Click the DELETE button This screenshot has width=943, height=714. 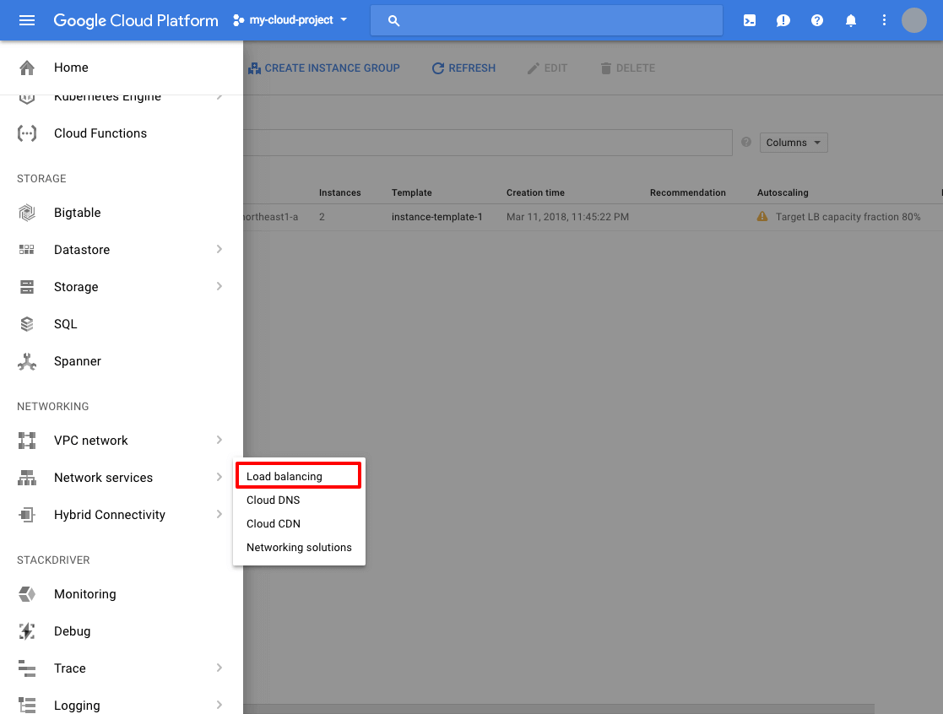pyautogui.click(x=628, y=68)
